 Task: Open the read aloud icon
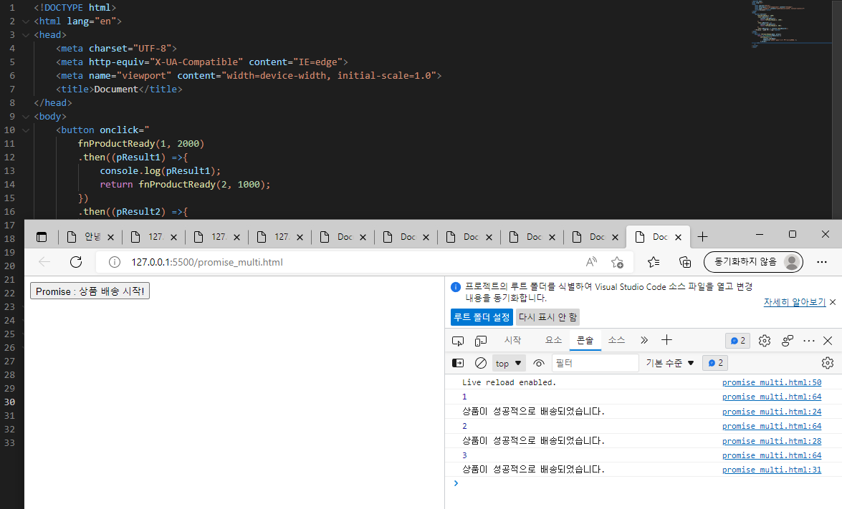tap(591, 262)
